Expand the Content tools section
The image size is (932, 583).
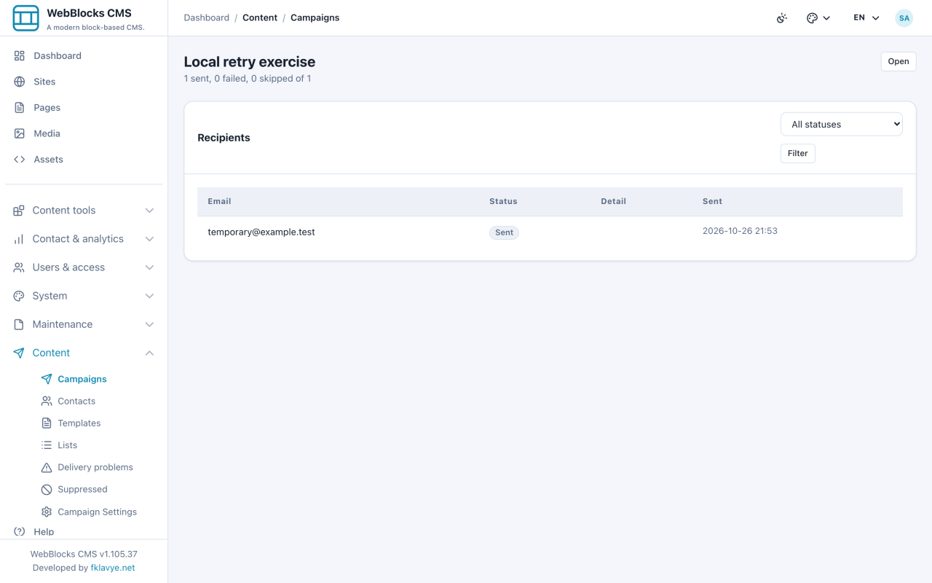tap(84, 211)
